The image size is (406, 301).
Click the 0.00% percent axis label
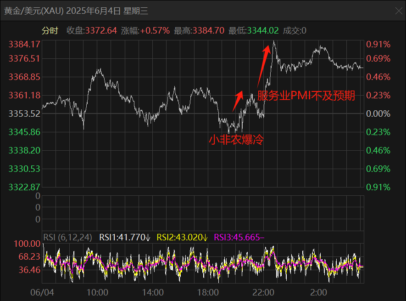click(378, 114)
